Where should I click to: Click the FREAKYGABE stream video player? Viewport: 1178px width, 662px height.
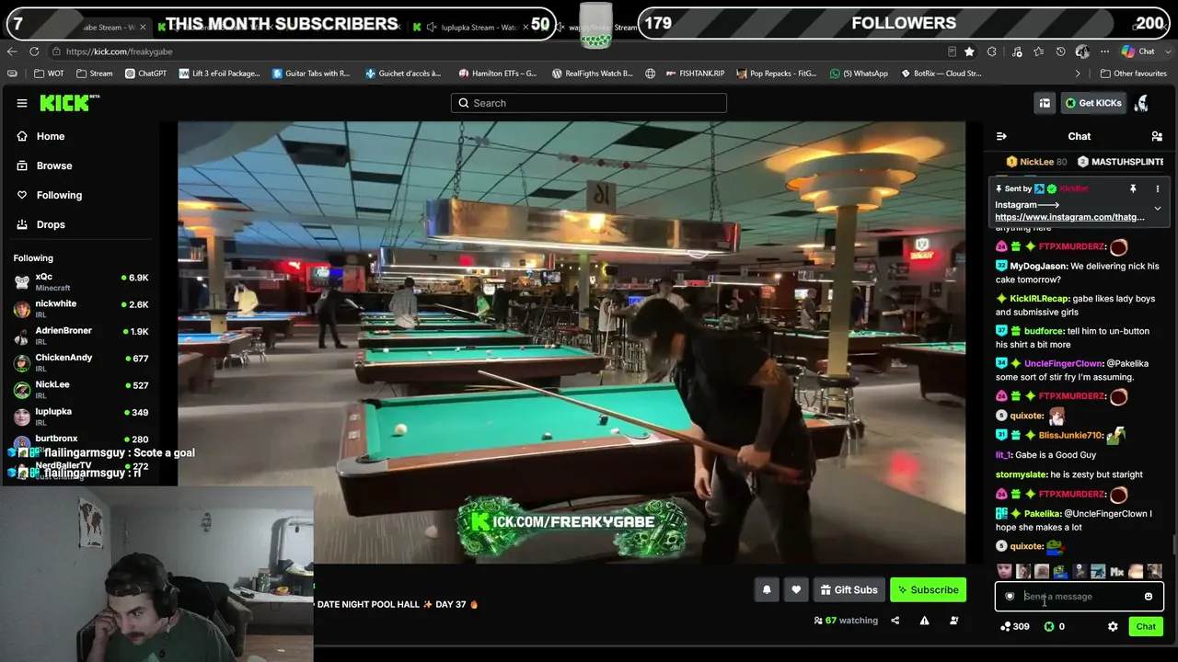point(572,342)
